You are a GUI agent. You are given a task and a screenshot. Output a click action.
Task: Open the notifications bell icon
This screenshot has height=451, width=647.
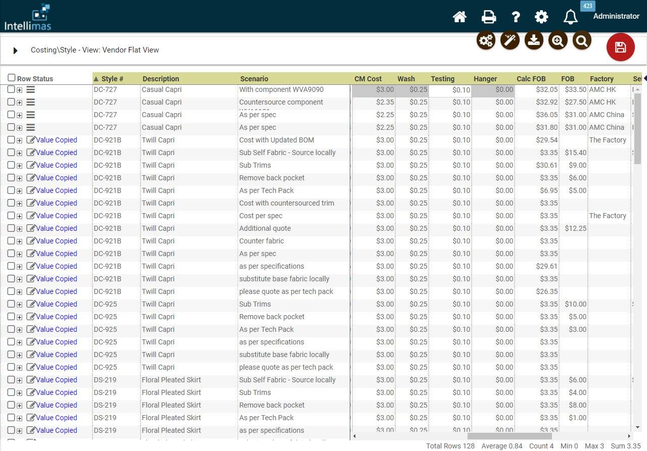click(570, 17)
